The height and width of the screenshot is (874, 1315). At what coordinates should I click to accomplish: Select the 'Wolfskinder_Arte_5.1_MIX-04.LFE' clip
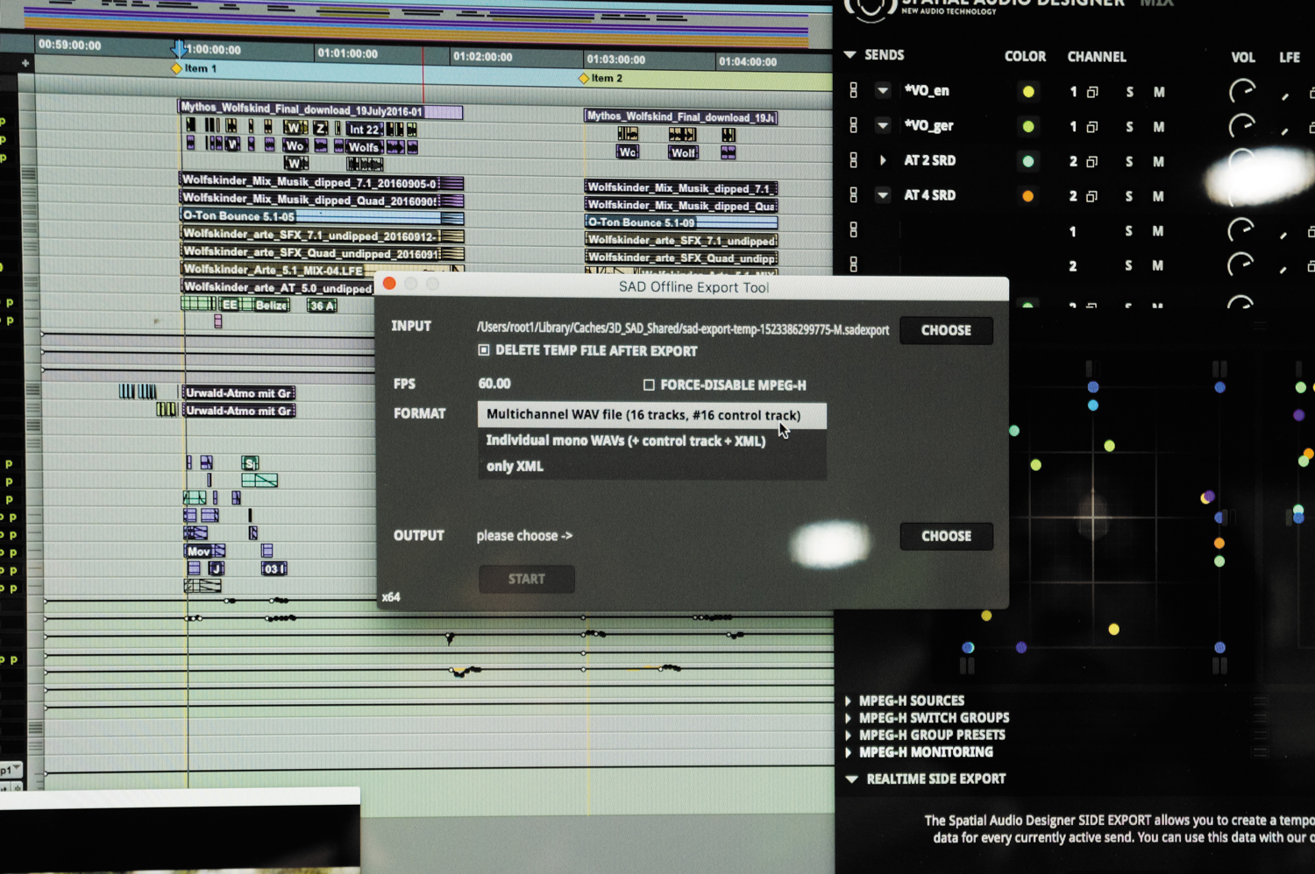coord(322,270)
